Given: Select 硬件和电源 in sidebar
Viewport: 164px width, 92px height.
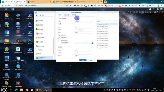Looking at the screenshot, I should tap(44, 38).
